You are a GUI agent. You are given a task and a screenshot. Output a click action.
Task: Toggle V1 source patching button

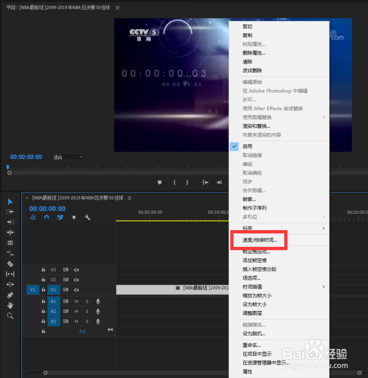point(33,290)
